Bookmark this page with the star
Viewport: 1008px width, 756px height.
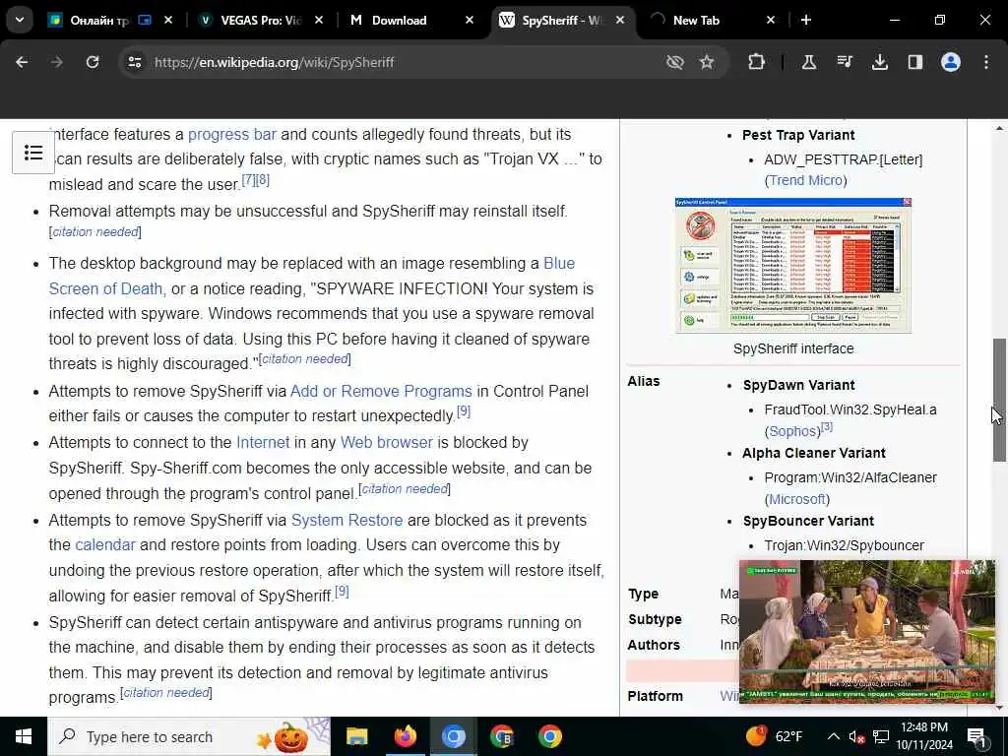point(707,62)
